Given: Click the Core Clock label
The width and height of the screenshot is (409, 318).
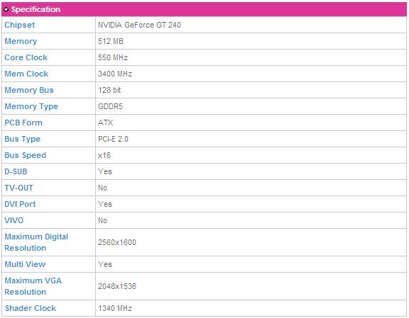Looking at the screenshot, I should [x=26, y=57].
